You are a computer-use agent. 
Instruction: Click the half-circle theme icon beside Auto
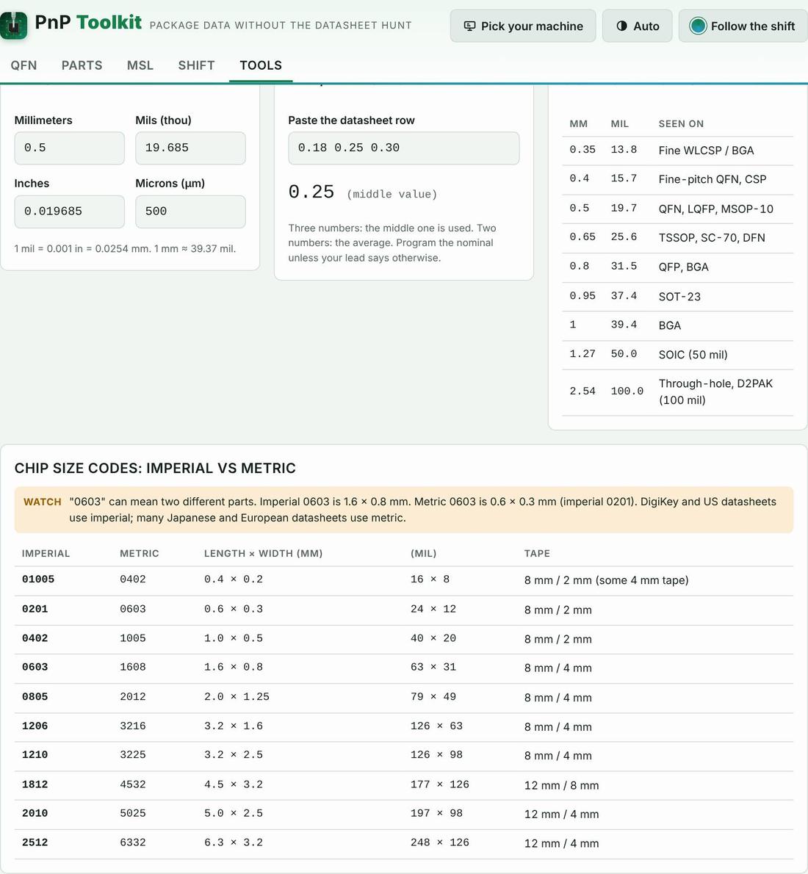[x=621, y=26]
